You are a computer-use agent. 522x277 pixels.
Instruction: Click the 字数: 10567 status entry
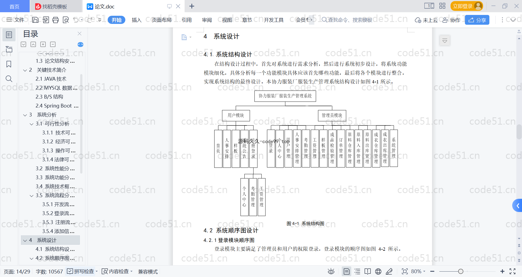(x=49, y=271)
